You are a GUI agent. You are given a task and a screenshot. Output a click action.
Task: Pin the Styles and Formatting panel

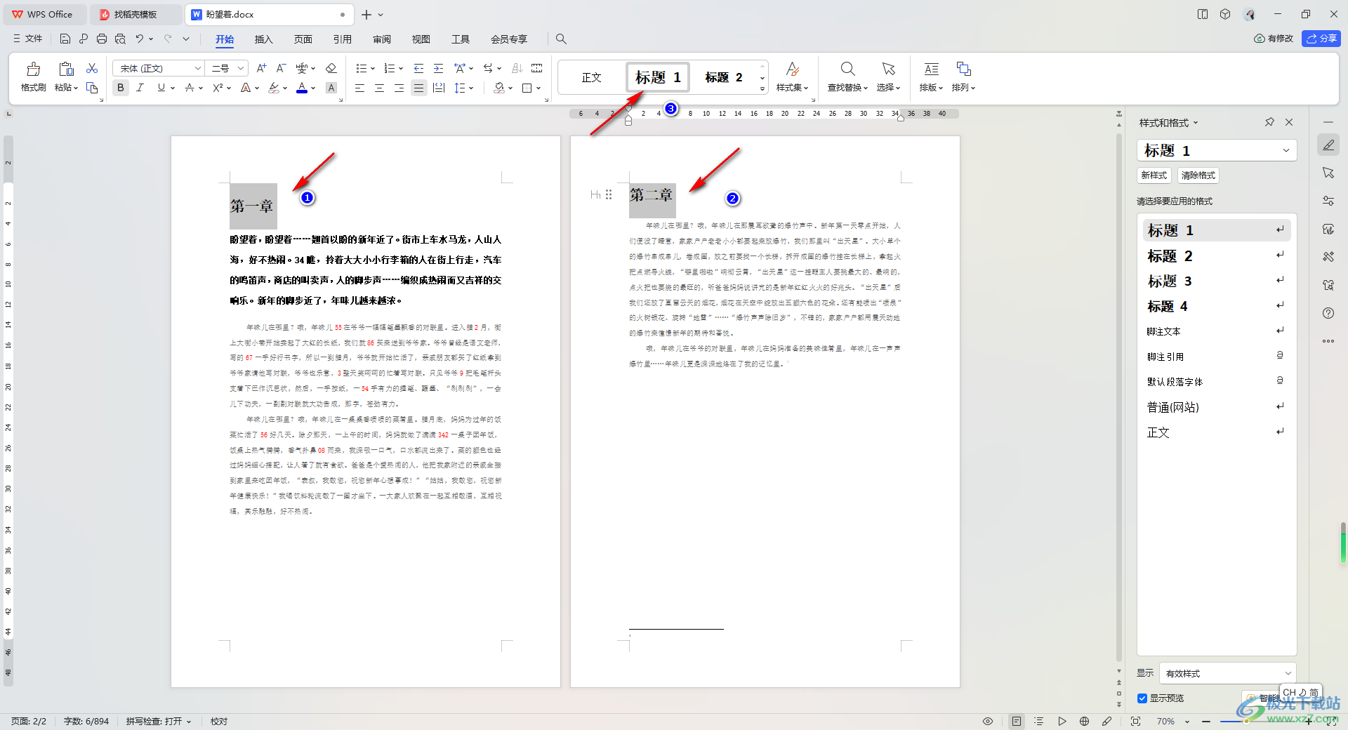[1269, 122]
